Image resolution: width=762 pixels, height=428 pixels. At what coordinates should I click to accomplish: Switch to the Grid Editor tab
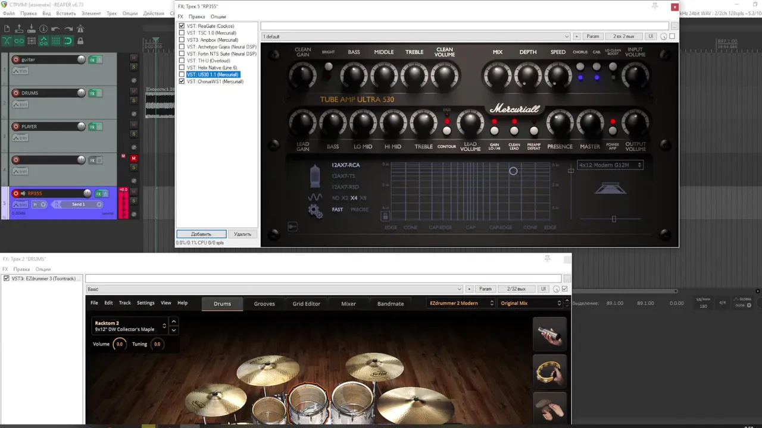pyautogui.click(x=307, y=304)
